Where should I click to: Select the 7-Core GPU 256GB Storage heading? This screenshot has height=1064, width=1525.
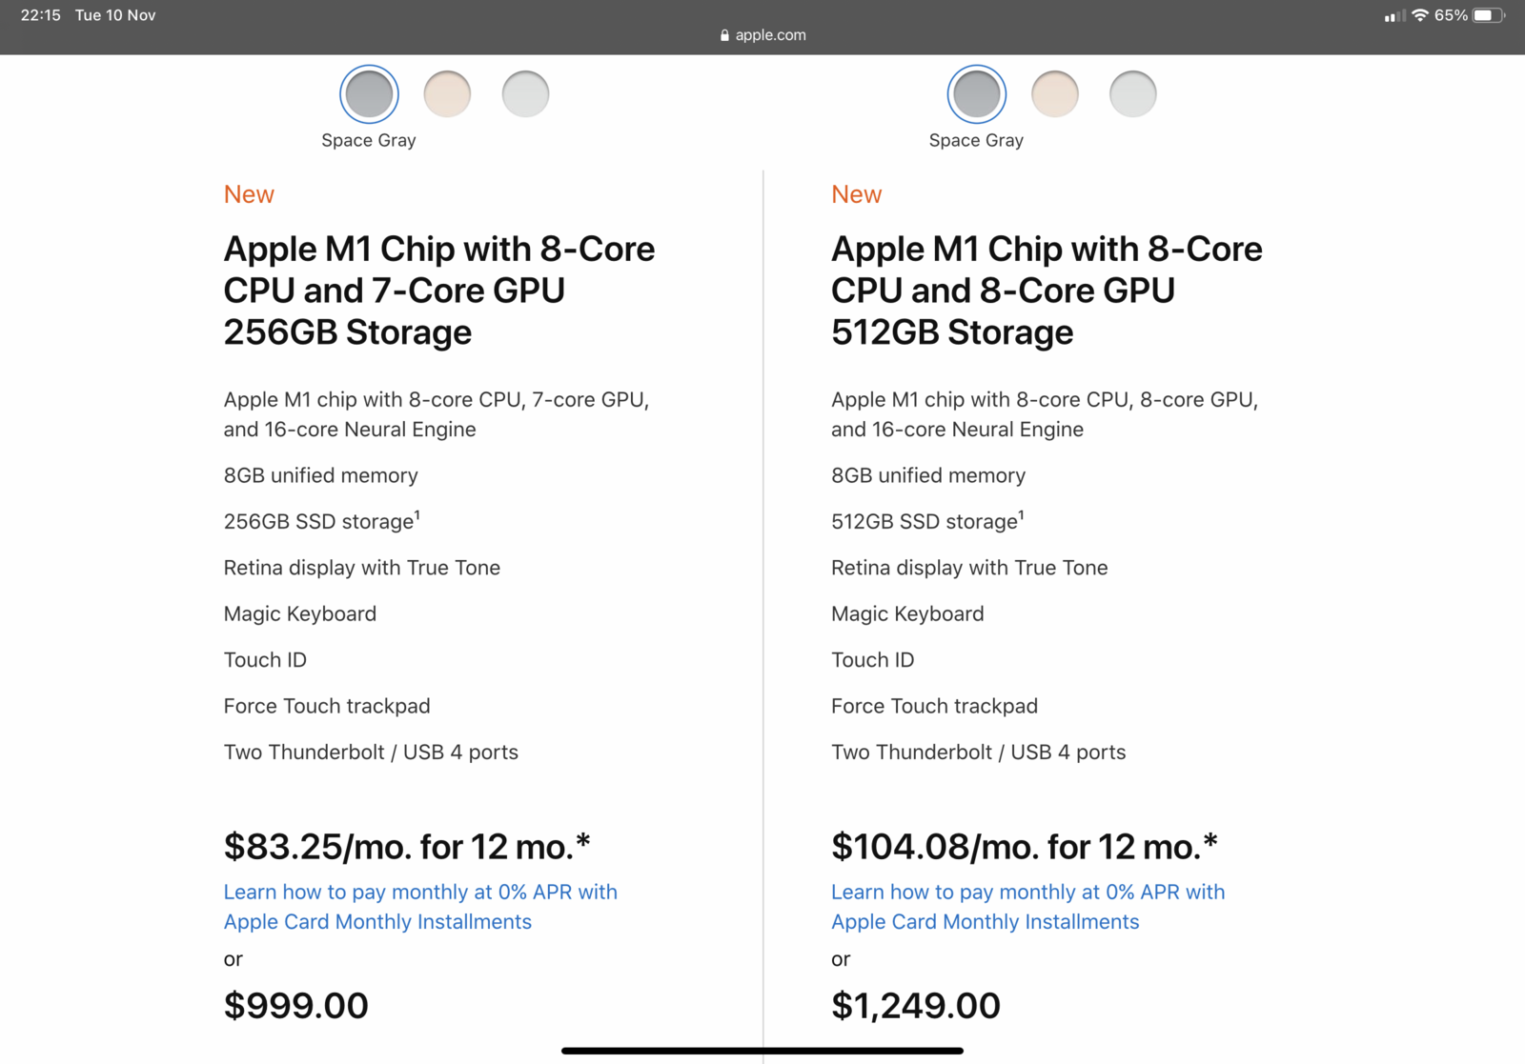click(439, 291)
